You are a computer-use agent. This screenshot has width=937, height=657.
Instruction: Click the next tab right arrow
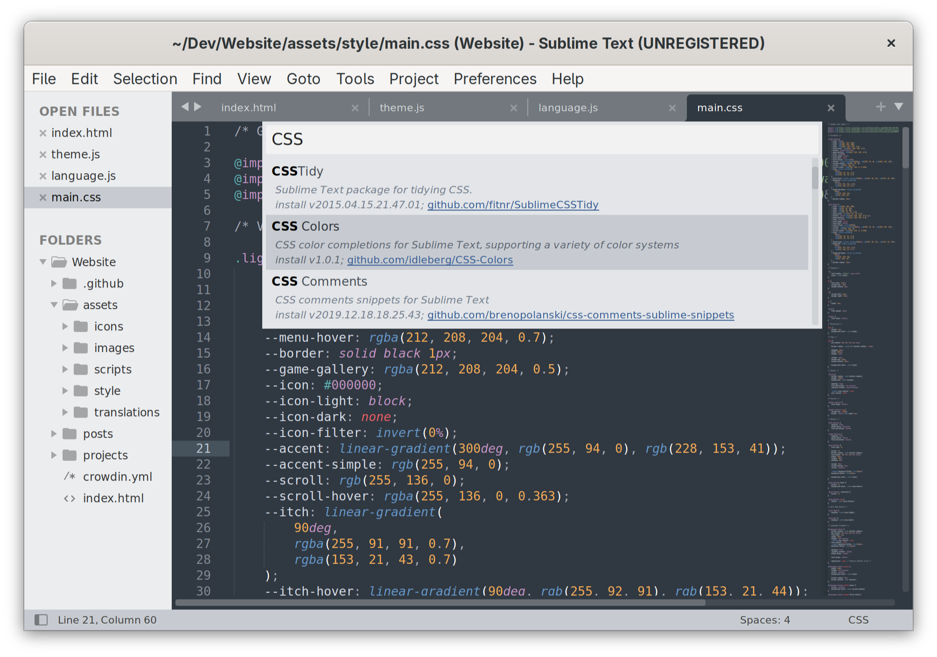click(x=198, y=107)
